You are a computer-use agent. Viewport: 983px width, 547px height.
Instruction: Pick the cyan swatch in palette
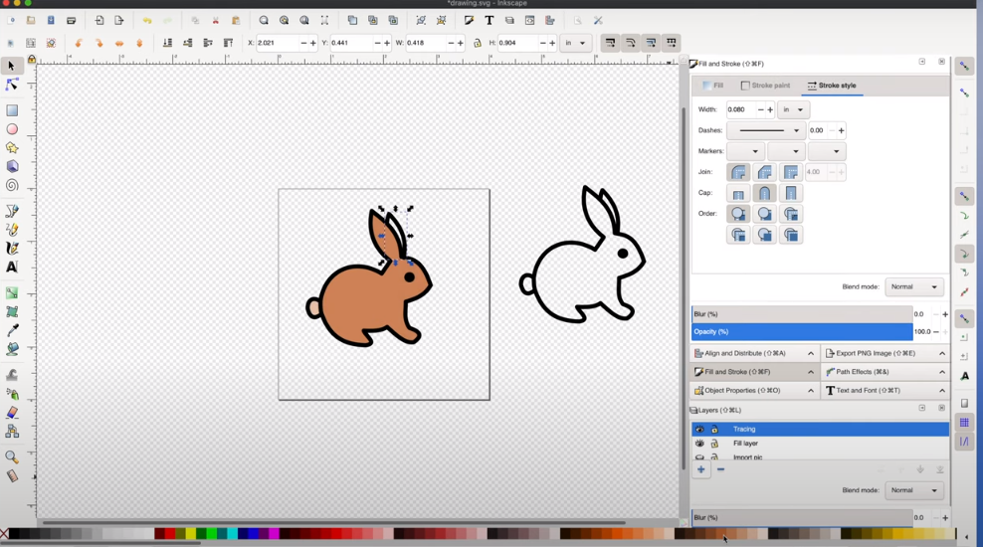tap(232, 534)
